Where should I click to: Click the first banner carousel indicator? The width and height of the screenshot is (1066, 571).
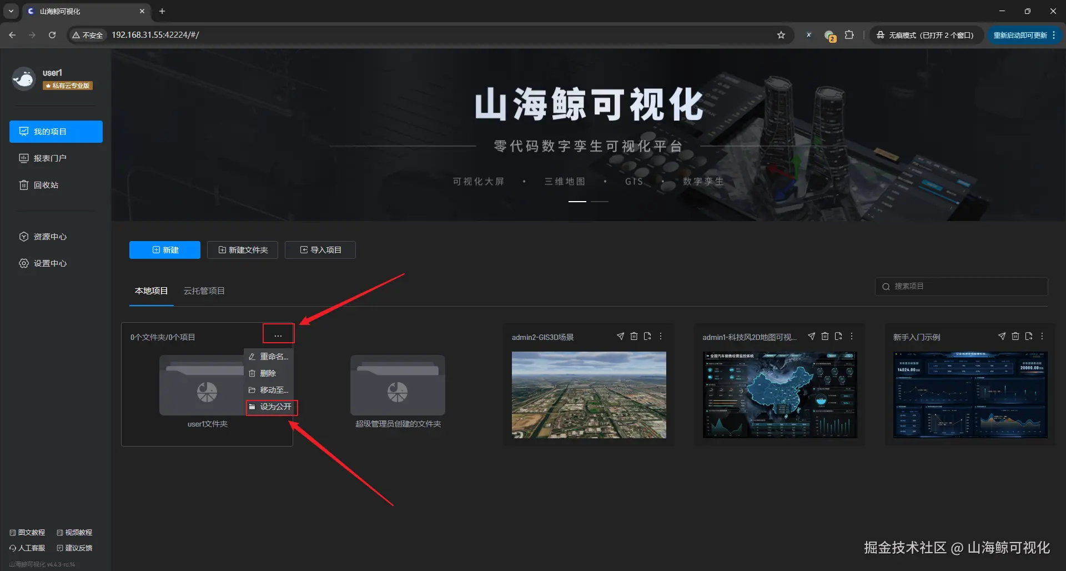click(x=577, y=202)
